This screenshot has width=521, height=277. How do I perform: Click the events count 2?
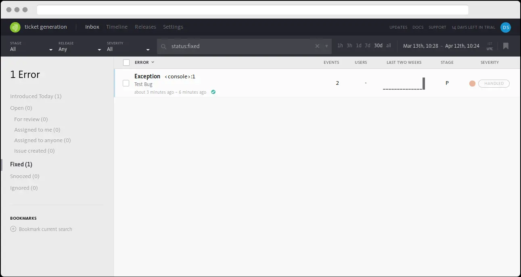tap(337, 83)
